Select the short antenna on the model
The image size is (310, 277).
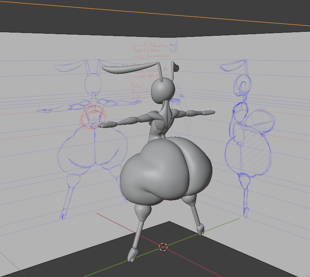point(174,68)
